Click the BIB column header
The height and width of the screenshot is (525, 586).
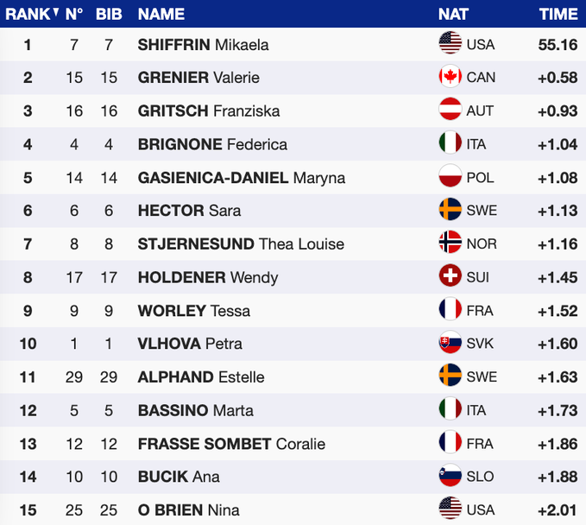[x=109, y=14]
